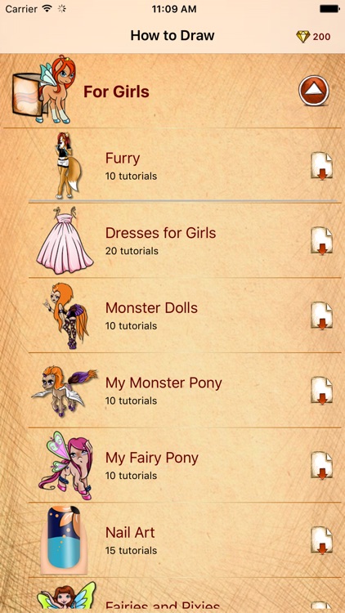Tap the pink dress thumbnail

(x=65, y=240)
